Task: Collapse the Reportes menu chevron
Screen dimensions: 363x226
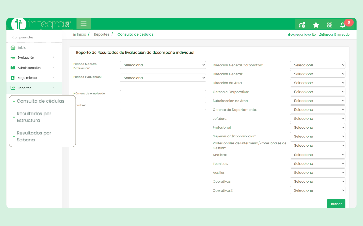Action: click(x=53, y=88)
